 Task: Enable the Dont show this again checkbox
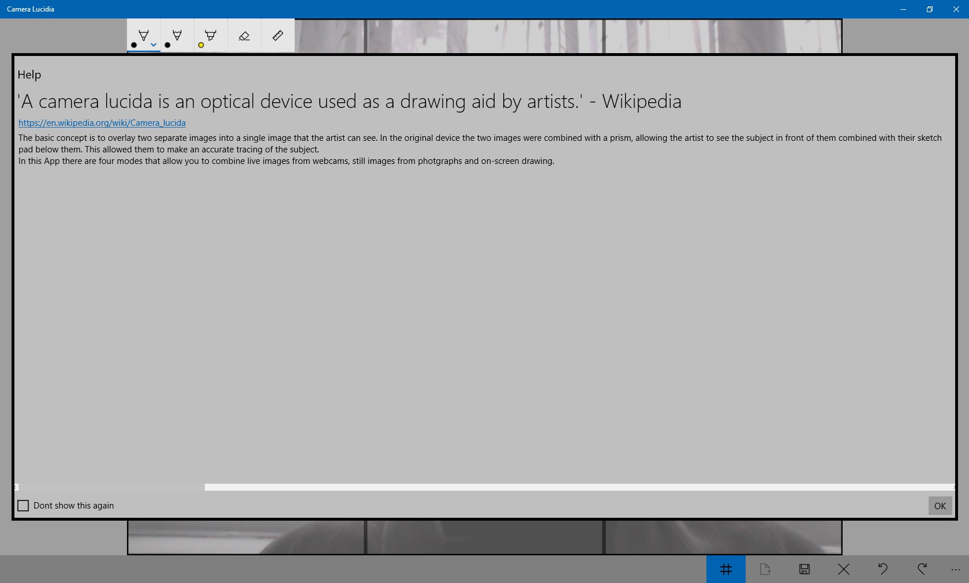23,505
